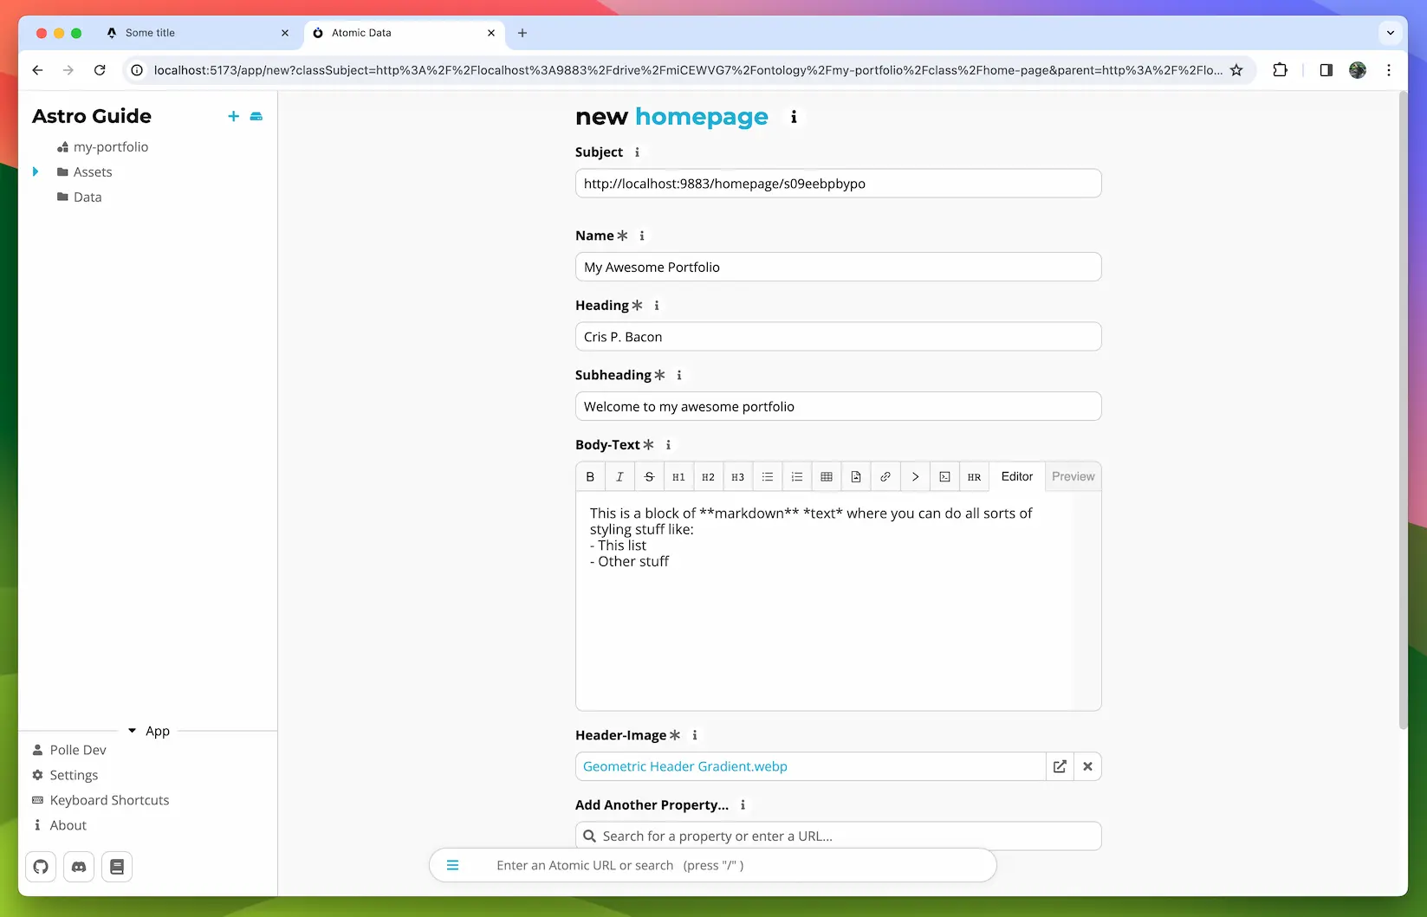Open Settings in the sidebar
The height and width of the screenshot is (917, 1427).
74,775
